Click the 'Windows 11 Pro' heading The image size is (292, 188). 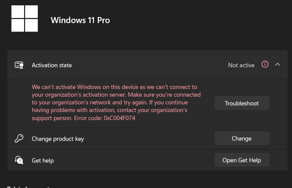point(80,20)
